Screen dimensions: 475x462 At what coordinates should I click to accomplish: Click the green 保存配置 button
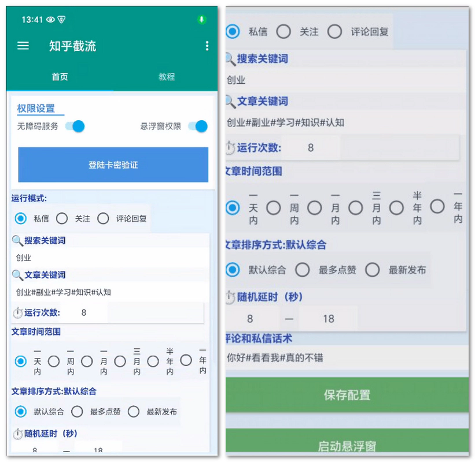347,396
